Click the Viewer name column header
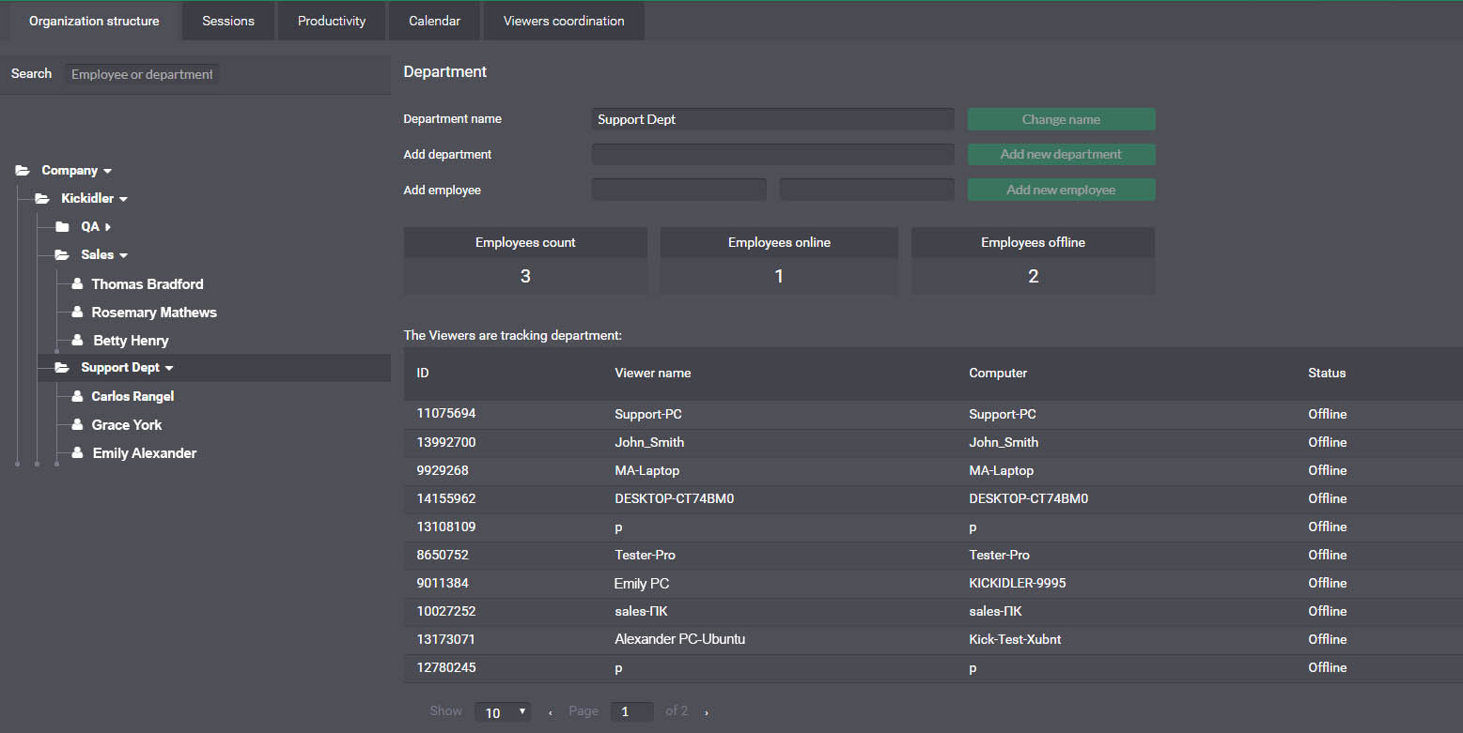This screenshot has width=1463, height=733. pos(653,373)
